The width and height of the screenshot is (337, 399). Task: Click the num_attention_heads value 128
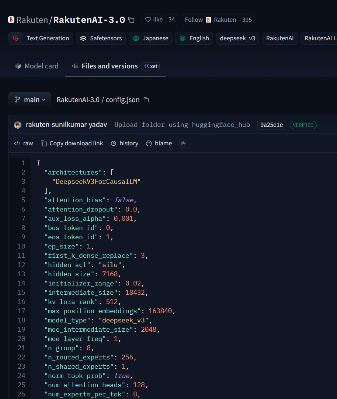point(139,385)
